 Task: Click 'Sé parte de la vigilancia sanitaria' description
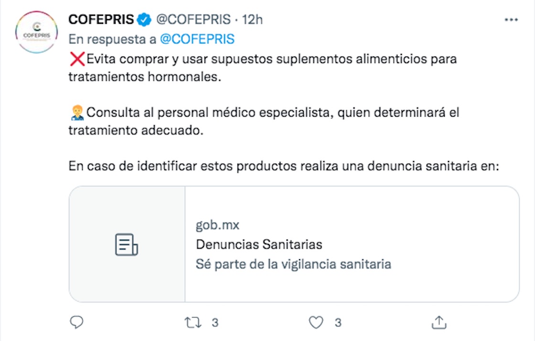[x=293, y=264]
